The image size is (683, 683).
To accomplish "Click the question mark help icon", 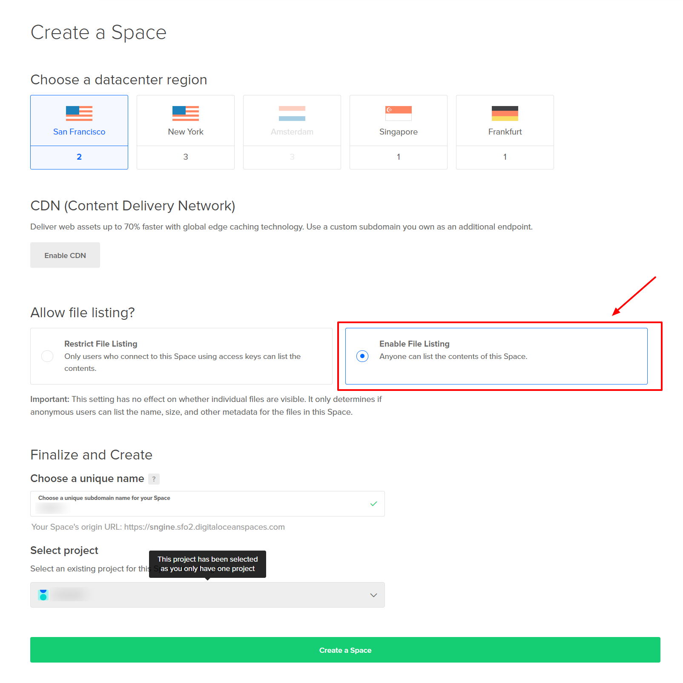I will (x=154, y=479).
